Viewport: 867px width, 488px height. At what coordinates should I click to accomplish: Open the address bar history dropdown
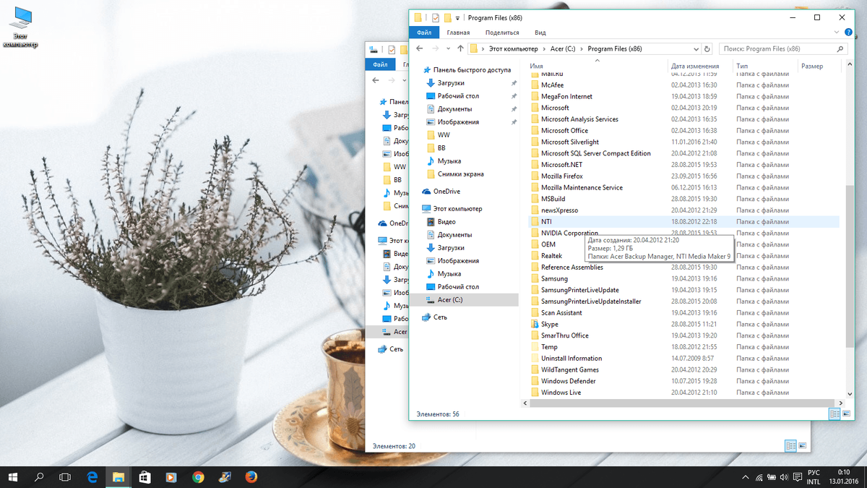(x=696, y=48)
